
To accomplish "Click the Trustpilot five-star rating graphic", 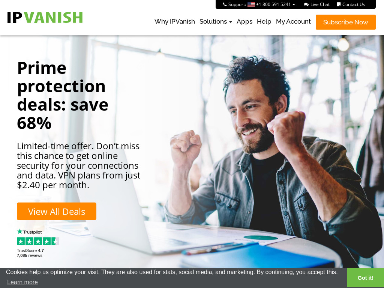I will click(x=38, y=241).
